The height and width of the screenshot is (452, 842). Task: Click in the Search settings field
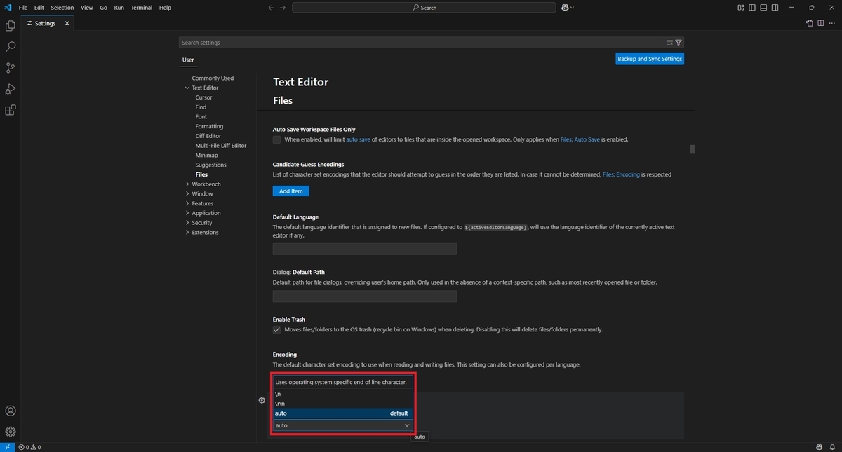click(421, 43)
